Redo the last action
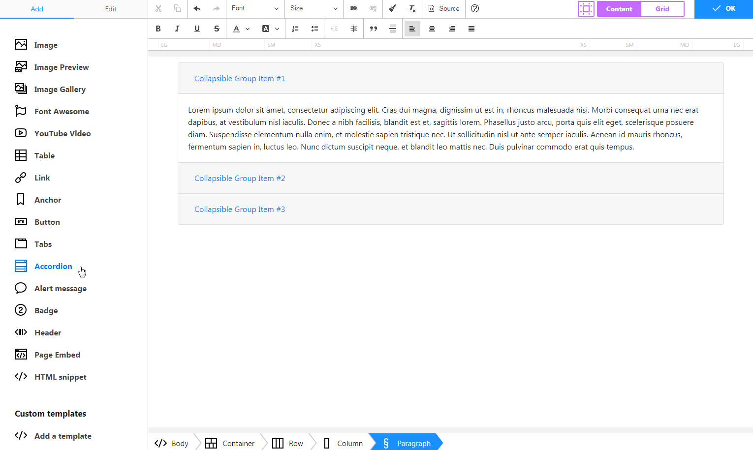The width and height of the screenshot is (753, 450). tap(216, 8)
